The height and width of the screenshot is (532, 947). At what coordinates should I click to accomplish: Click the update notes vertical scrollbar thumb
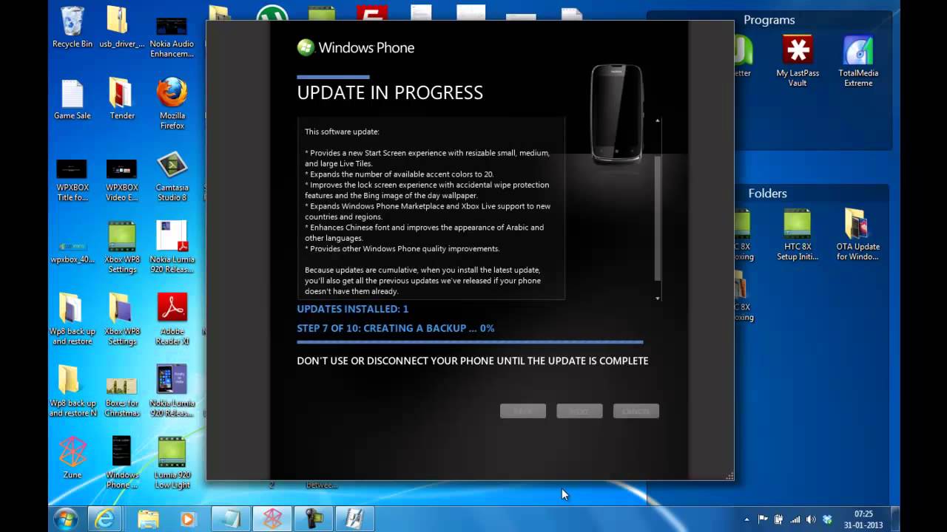pyautogui.click(x=658, y=219)
